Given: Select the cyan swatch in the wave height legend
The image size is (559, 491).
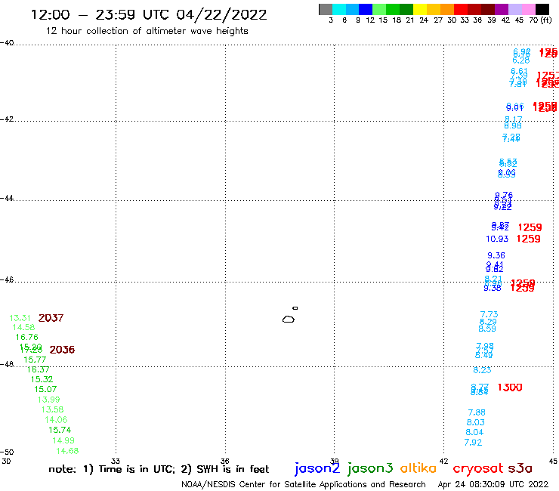Looking at the screenshot, I should pyautogui.click(x=339, y=9).
